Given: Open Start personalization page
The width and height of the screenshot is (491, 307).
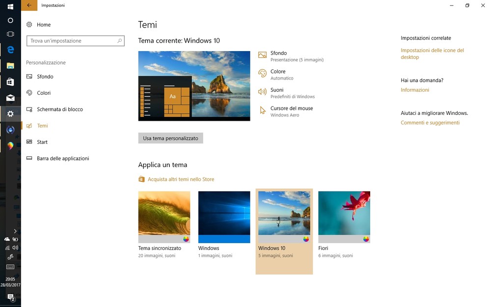Looking at the screenshot, I should pos(42,142).
